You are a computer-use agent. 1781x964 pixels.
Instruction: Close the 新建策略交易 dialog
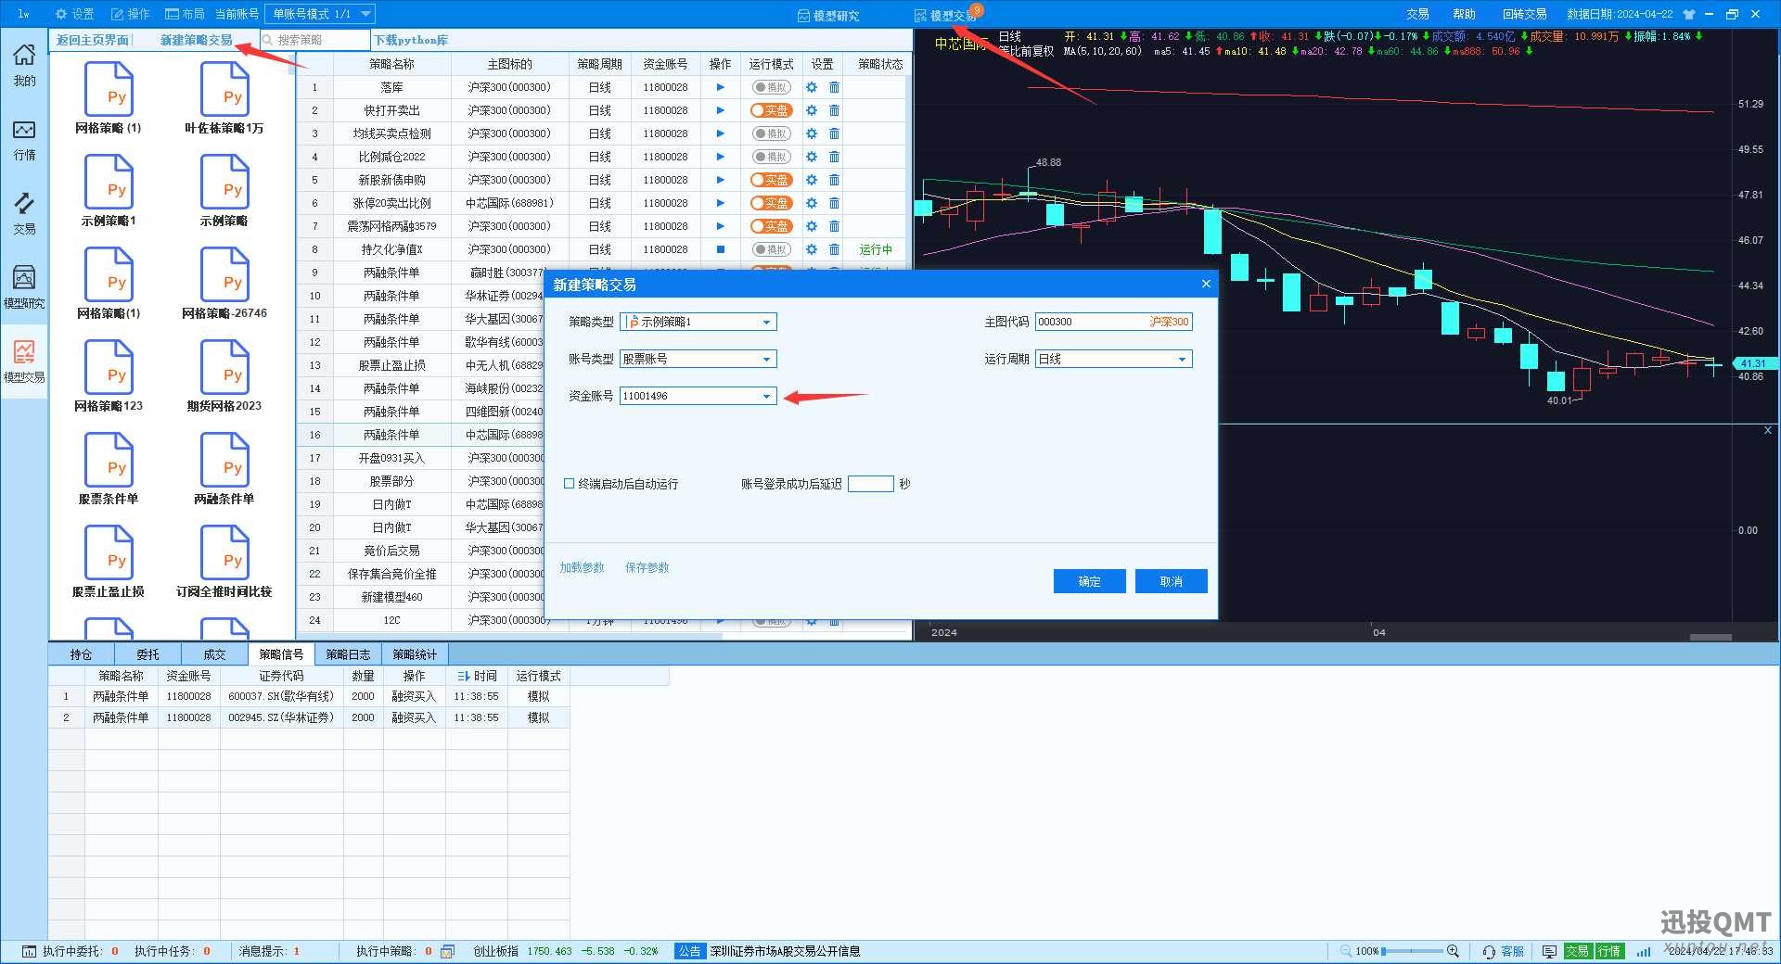1206,284
